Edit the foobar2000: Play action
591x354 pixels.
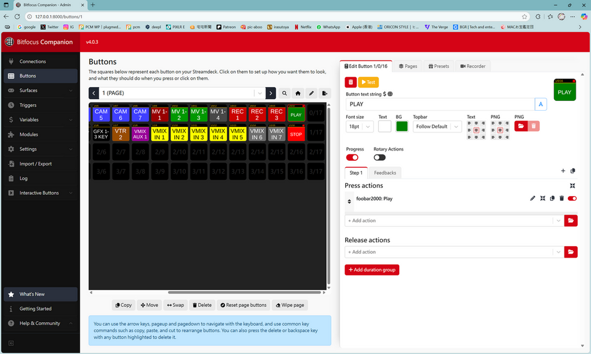533,198
